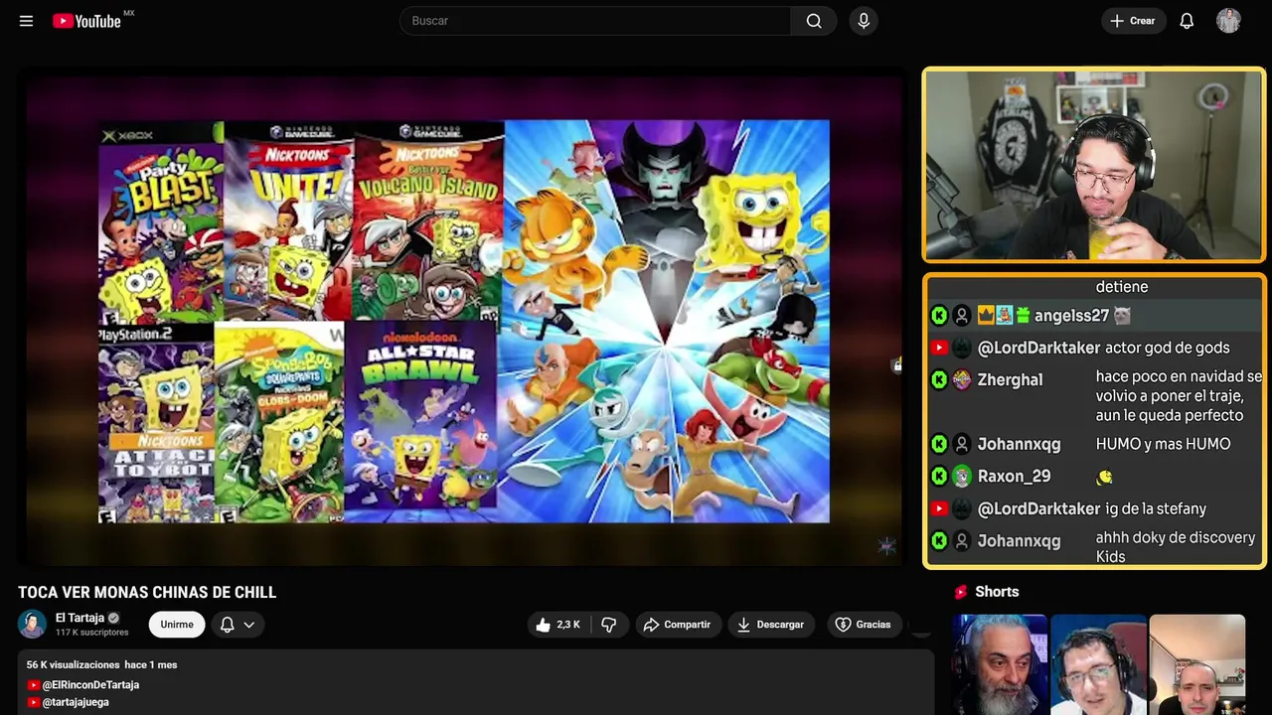1272x715 pixels.
Task: Click Zherghal's avatar in chat
Action: tap(961, 379)
